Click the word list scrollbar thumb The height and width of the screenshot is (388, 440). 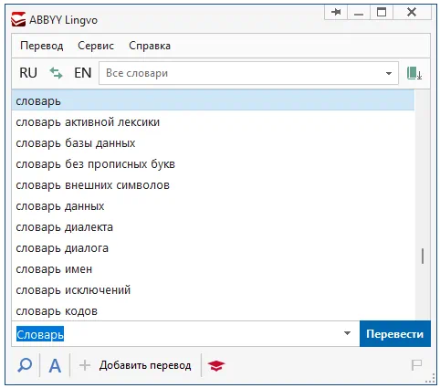click(x=423, y=256)
